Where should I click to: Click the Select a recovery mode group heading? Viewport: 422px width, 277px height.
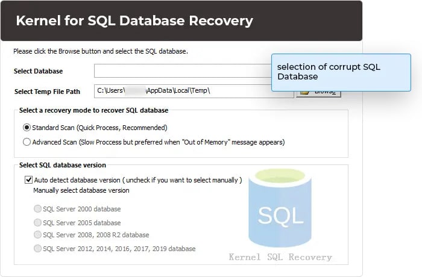(93, 110)
